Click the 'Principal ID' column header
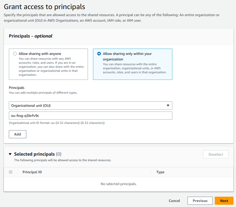The image size is (236, 207). point(32,172)
